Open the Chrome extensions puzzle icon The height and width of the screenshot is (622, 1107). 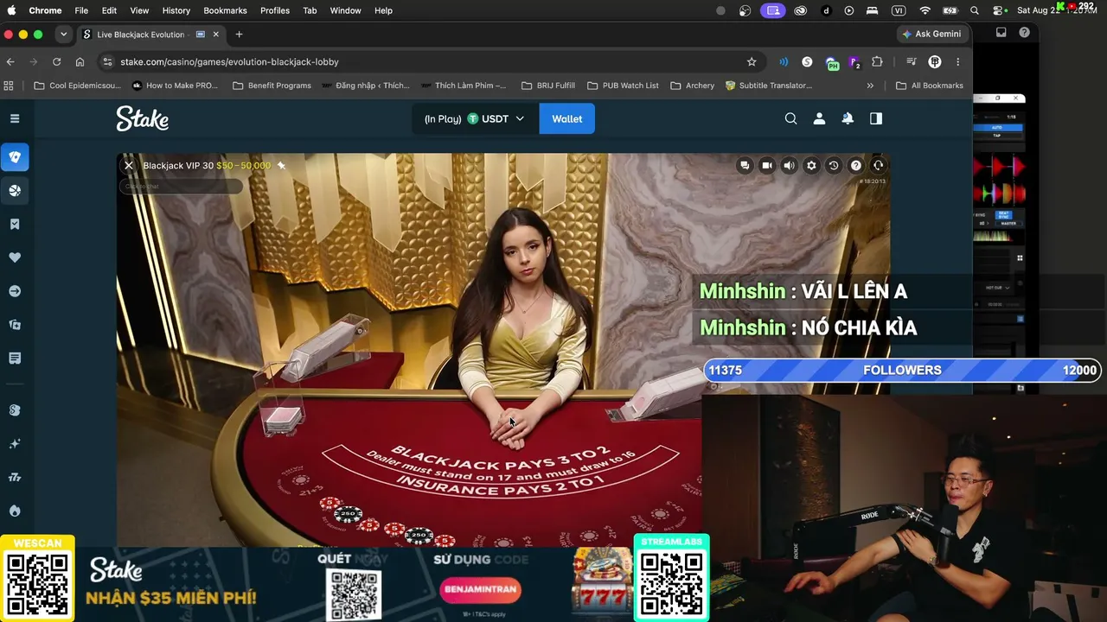877,61
